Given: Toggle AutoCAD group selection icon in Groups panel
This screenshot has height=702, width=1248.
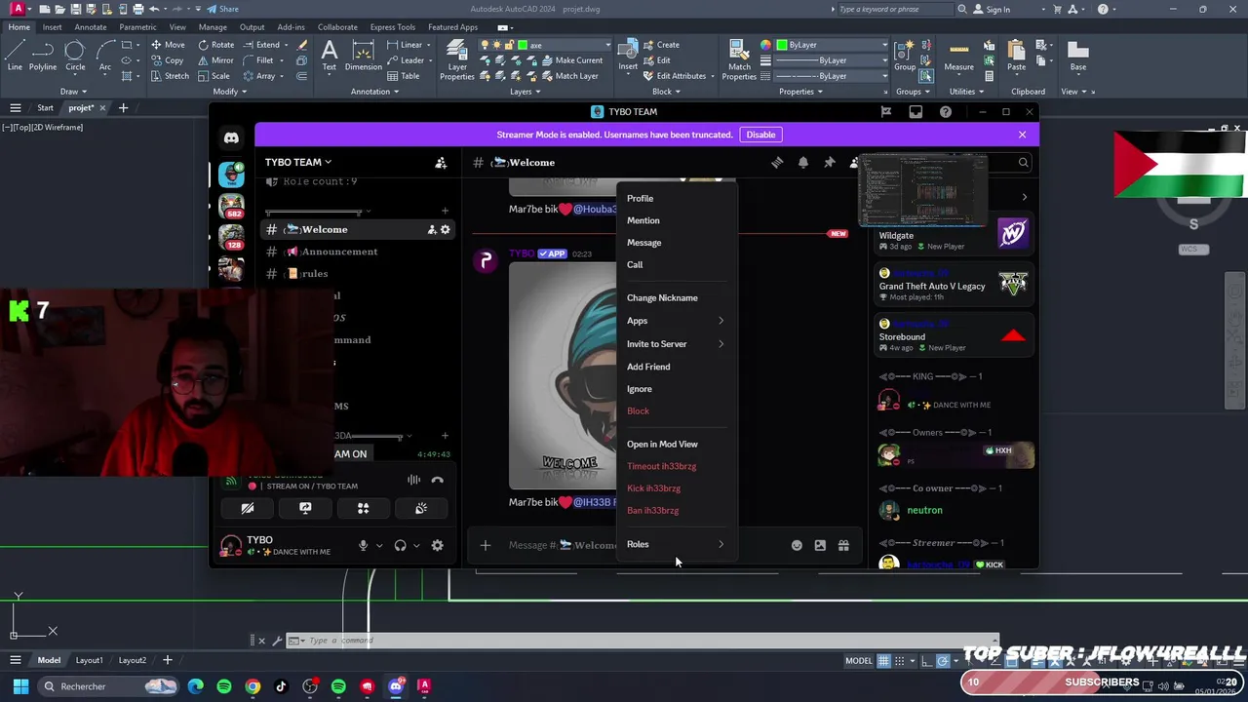Looking at the screenshot, I should pyautogui.click(x=925, y=76).
